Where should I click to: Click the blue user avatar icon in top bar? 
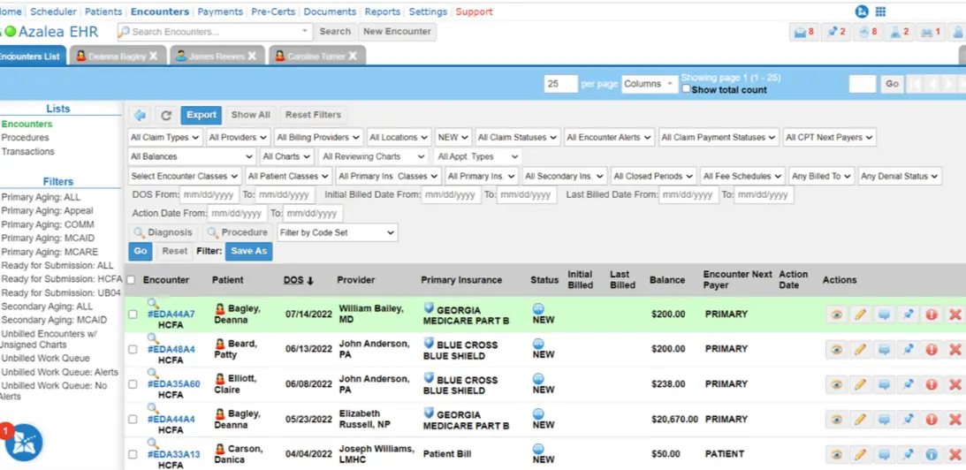click(861, 11)
